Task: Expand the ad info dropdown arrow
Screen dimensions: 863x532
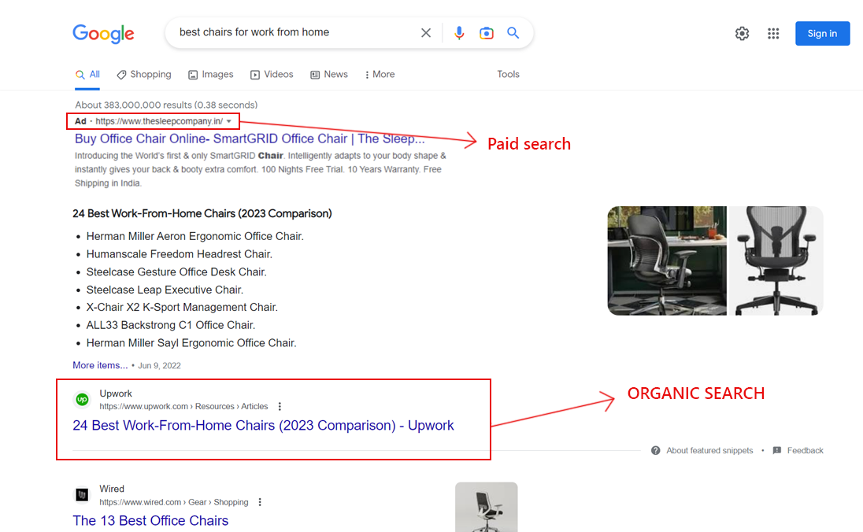Action: click(x=229, y=121)
